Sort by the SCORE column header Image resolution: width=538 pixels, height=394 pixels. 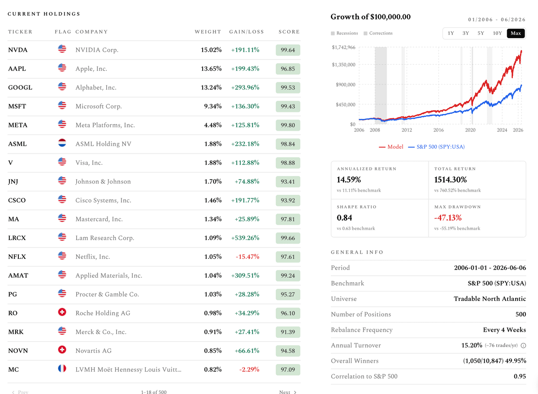(x=289, y=32)
